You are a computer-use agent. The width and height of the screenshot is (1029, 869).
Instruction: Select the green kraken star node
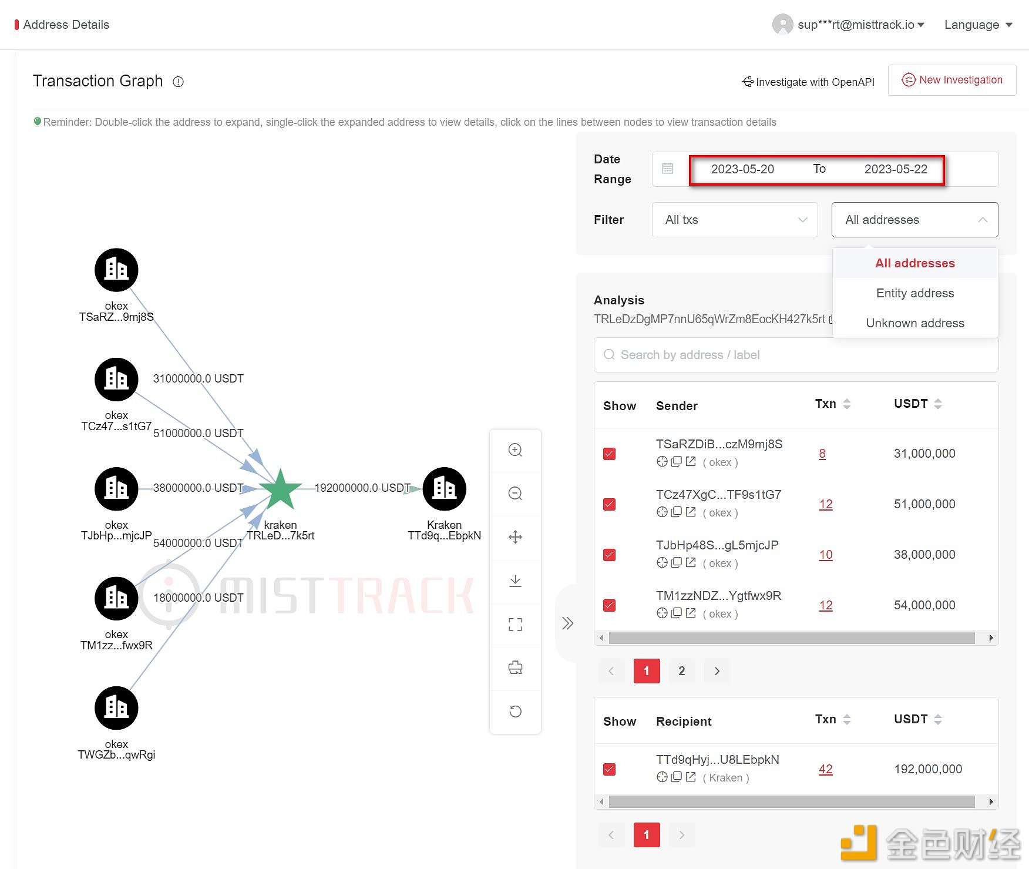(x=281, y=489)
